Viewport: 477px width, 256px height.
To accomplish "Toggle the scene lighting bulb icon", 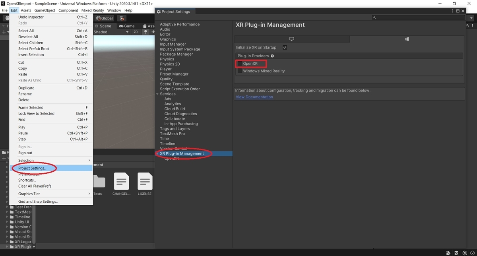I will click(x=145, y=32).
